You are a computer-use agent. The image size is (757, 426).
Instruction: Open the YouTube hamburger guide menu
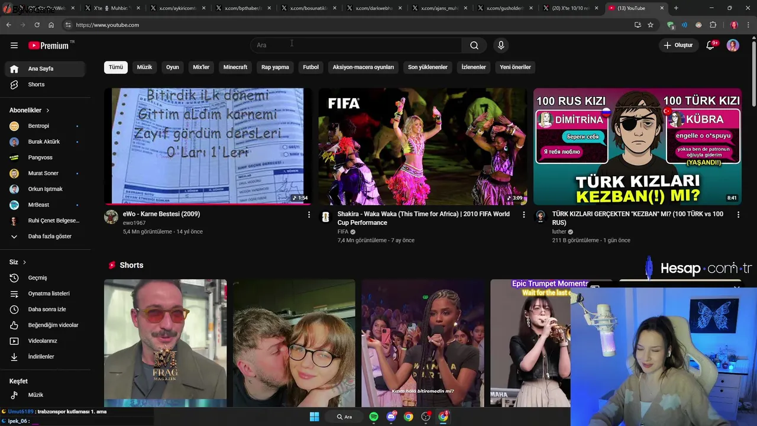click(x=14, y=46)
